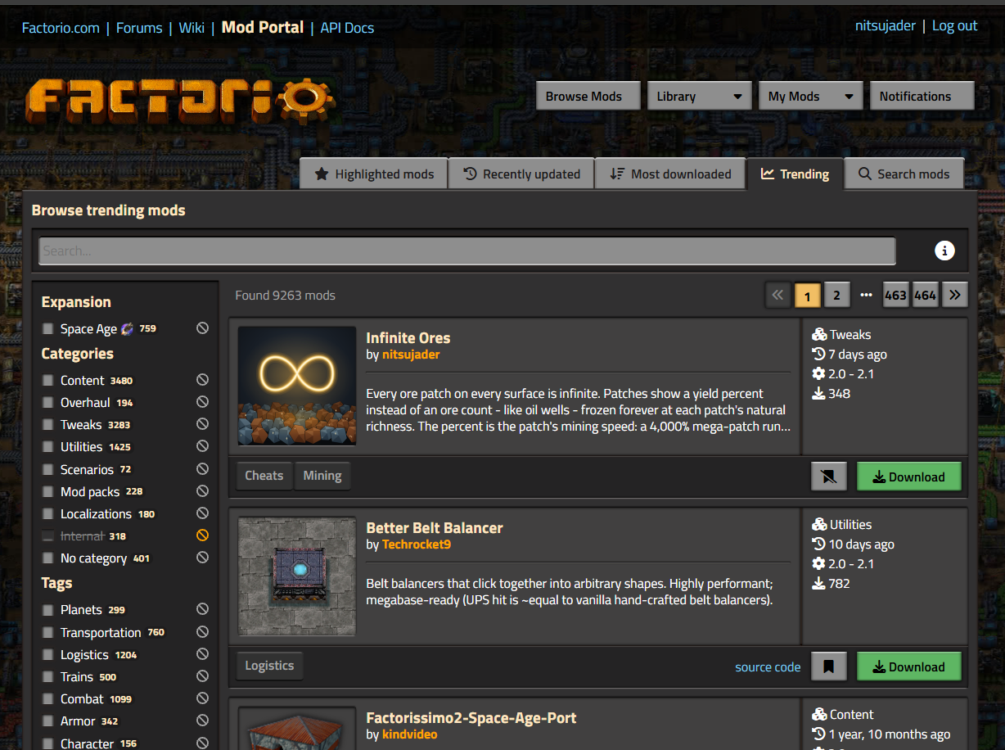The image size is (1005, 750).
Task: Open the Highlighted mods tab
Action: [x=374, y=174]
